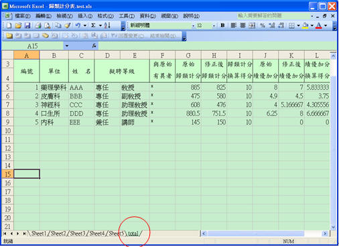Select row 9 header
Image resolution: width=339 pixels, height=247 pixels.
[7, 122]
